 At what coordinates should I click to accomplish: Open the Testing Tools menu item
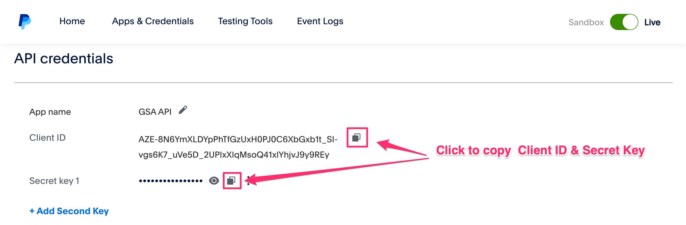coord(245,21)
